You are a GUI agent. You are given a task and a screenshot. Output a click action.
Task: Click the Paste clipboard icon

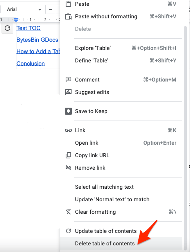(68, 4)
